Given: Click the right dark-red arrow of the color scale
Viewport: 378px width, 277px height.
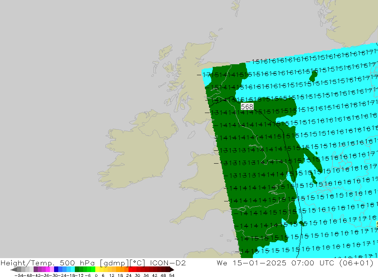Looking at the screenshot, I should tap(172, 269).
